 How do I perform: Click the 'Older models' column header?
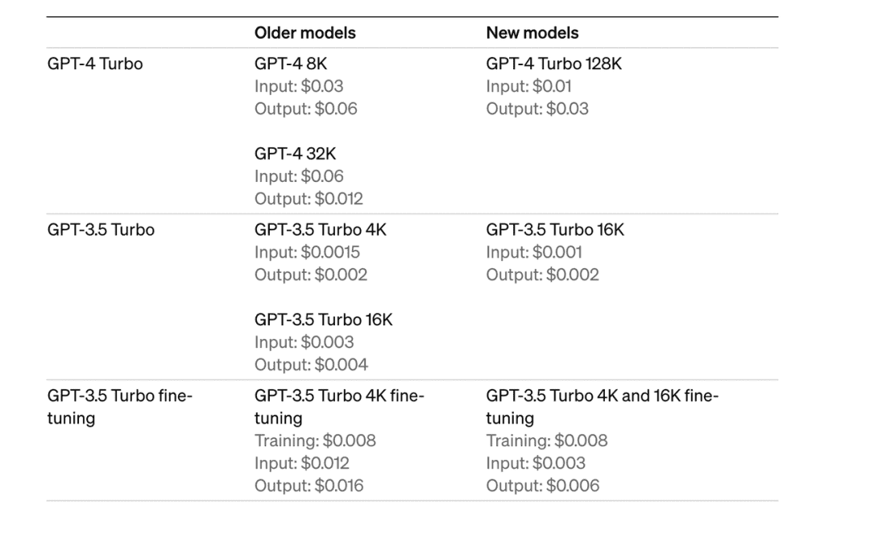304,33
